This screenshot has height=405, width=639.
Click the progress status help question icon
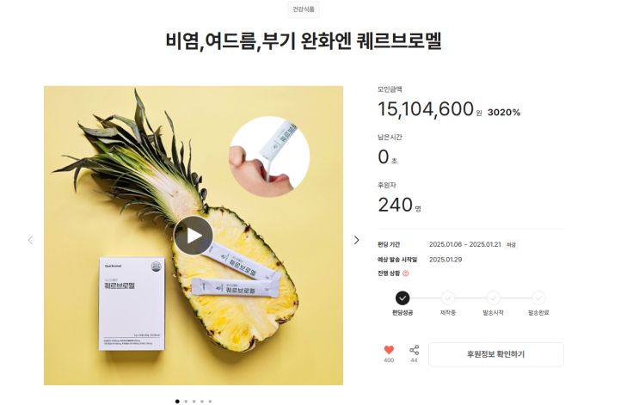[x=405, y=273]
